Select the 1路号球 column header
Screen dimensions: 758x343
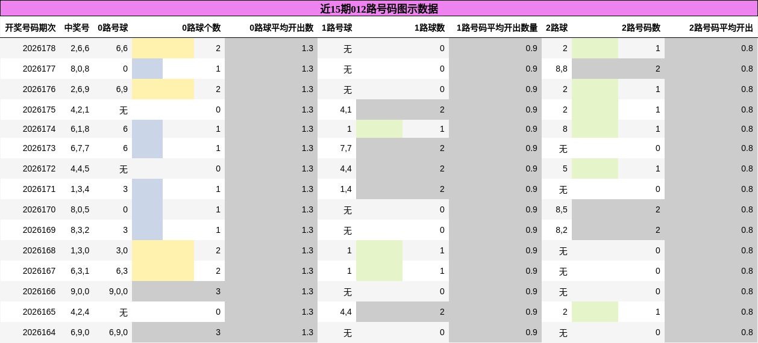(337, 28)
